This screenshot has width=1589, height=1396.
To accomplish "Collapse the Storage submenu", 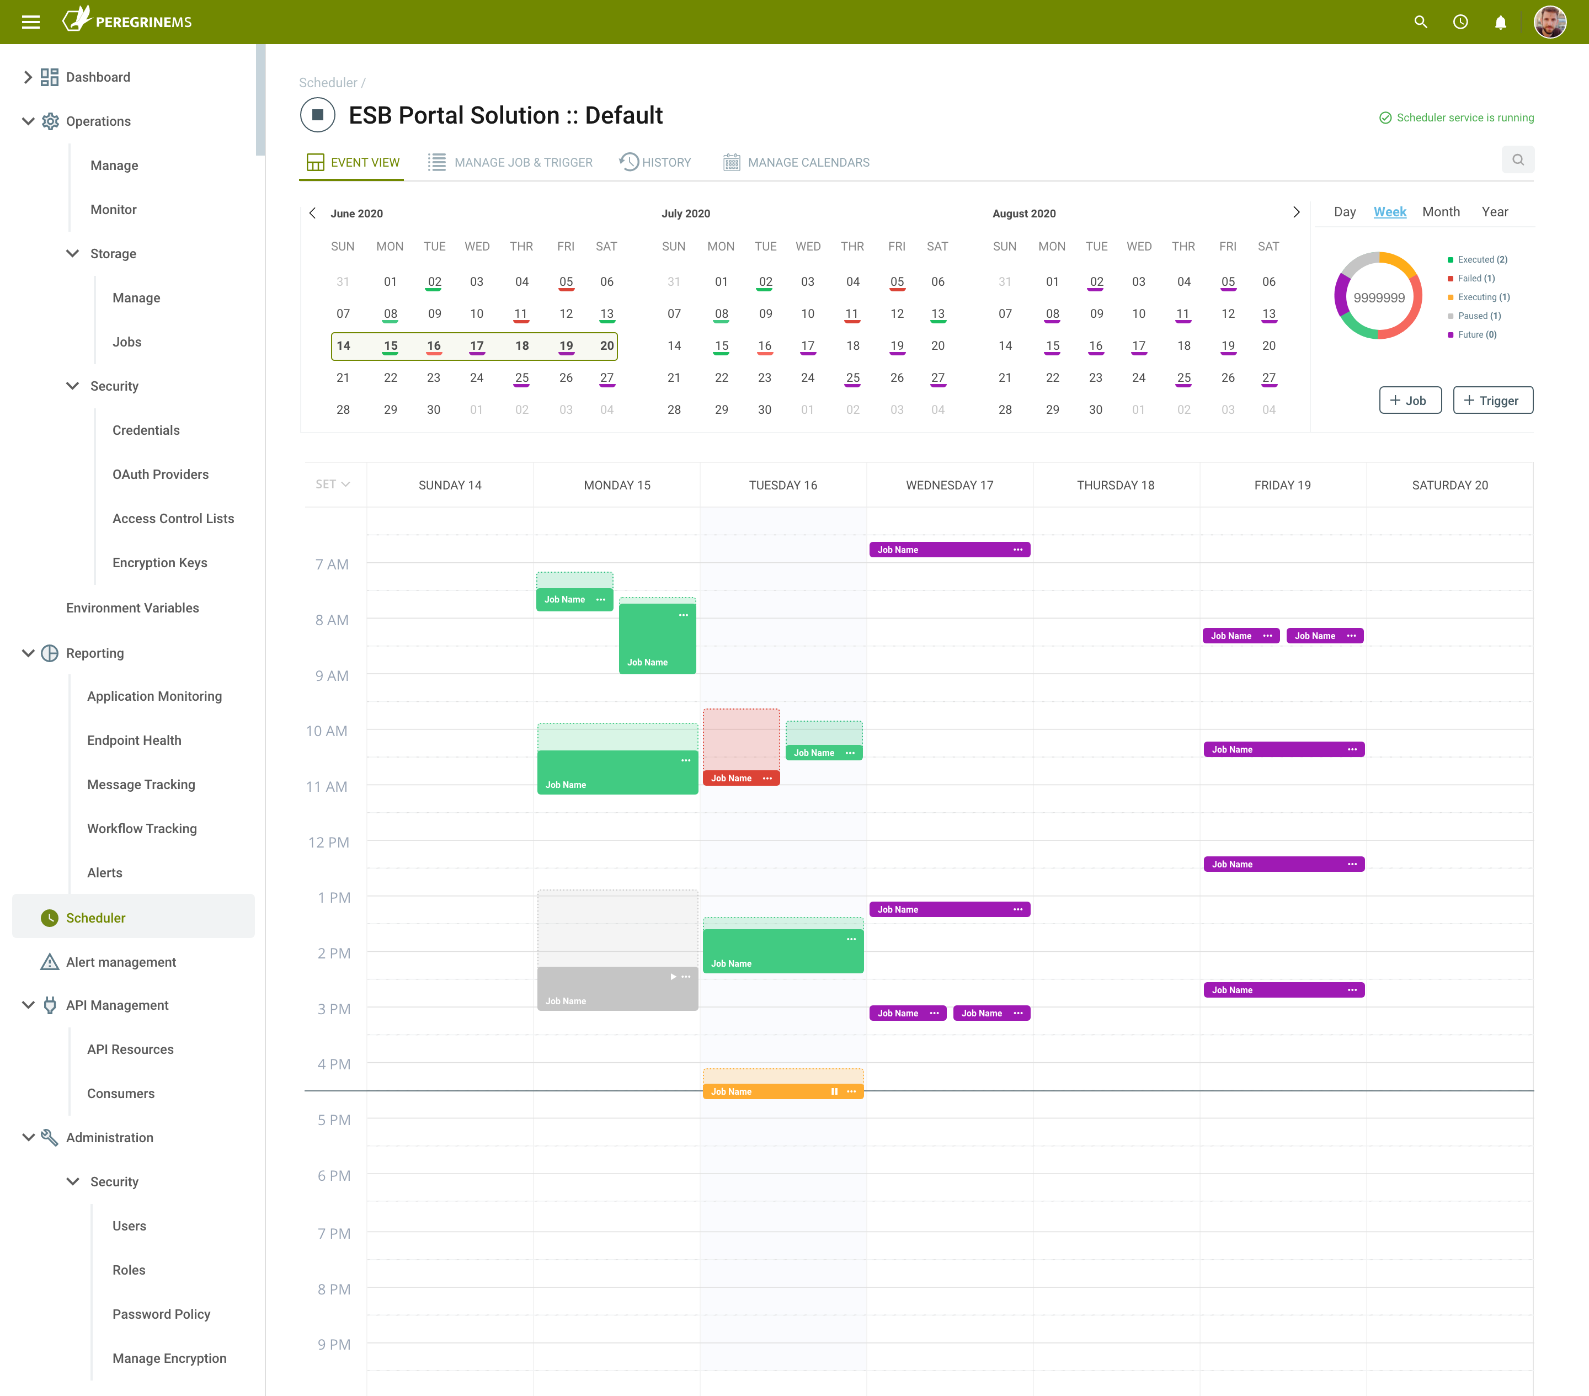I will 73,253.
